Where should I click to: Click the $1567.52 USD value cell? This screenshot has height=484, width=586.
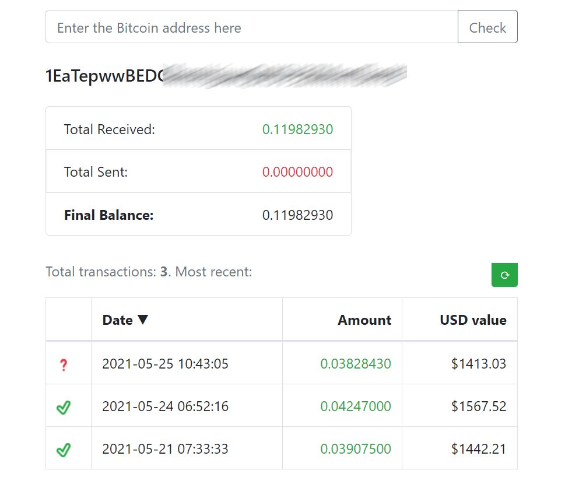[479, 406]
